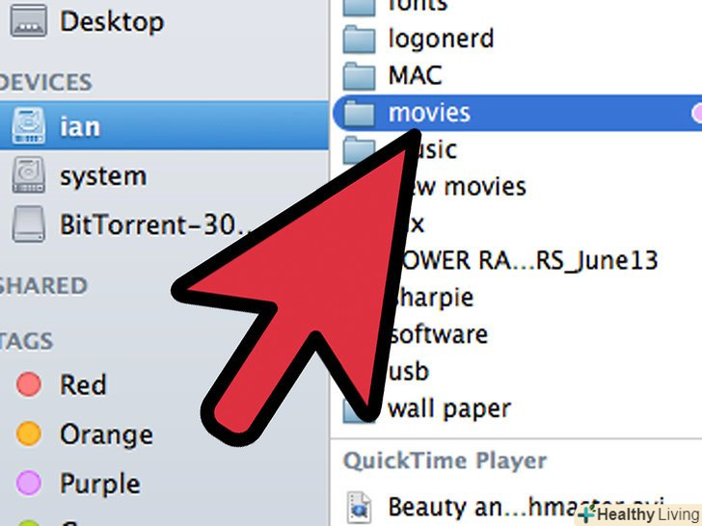The image size is (702, 526).
Task: Select the Purple tag dot
Action: (x=29, y=483)
